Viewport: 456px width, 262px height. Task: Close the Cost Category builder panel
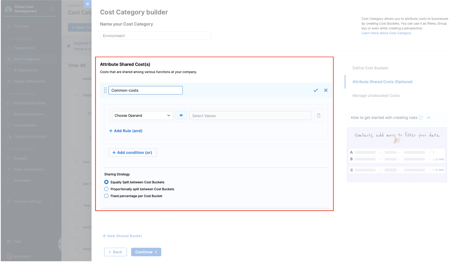click(x=87, y=4)
